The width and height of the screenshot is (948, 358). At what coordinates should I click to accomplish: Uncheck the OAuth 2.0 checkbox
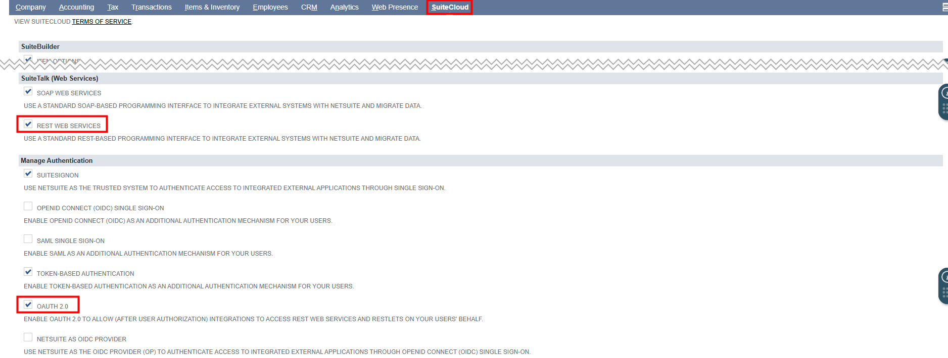coord(28,305)
